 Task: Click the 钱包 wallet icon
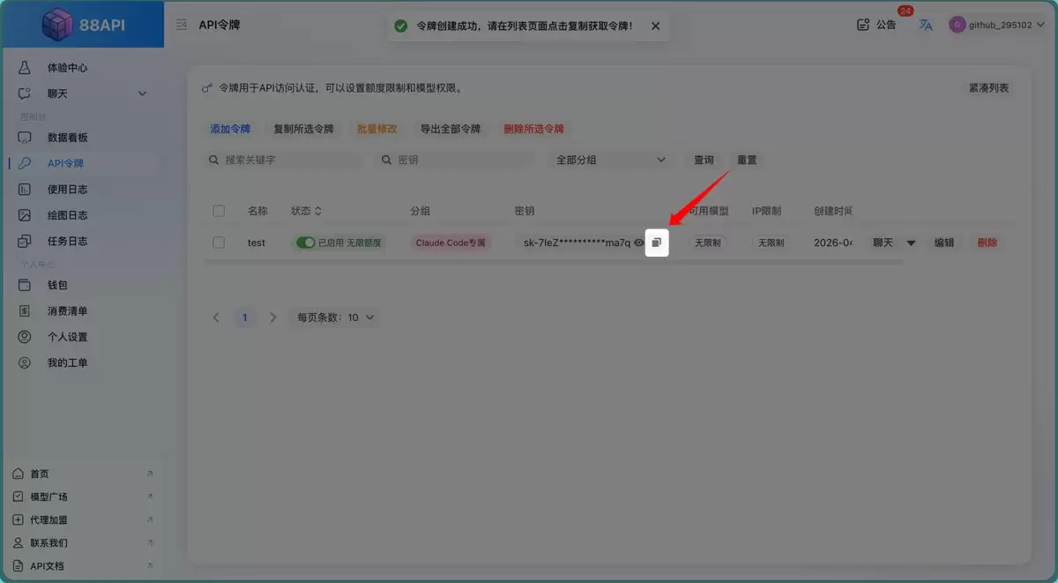point(25,285)
